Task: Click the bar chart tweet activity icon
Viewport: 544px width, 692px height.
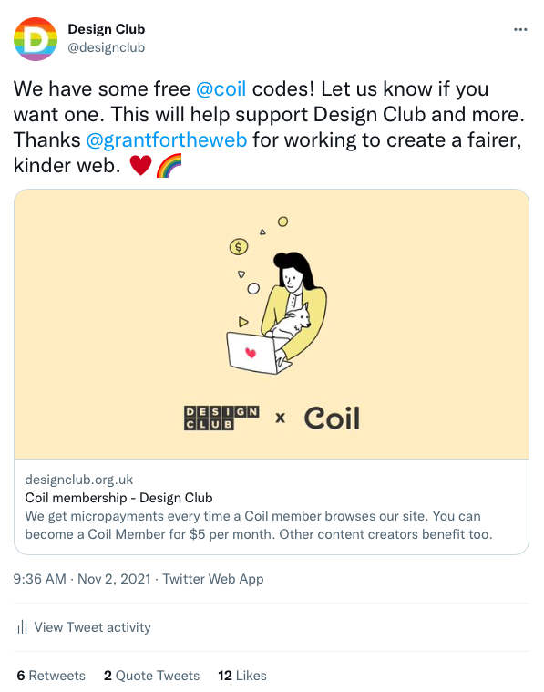Action: point(22,627)
